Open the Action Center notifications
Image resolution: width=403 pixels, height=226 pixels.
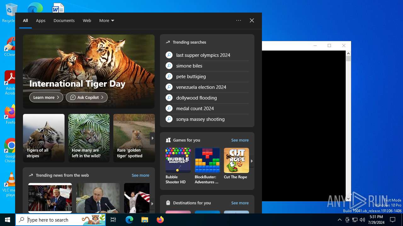coord(393,220)
